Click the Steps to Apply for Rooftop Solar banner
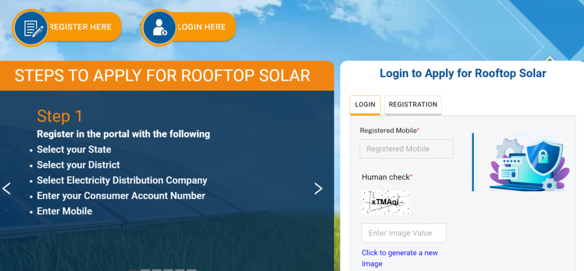 pos(163,76)
